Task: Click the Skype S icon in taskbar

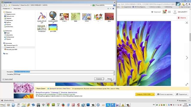Action: tap(108, 105)
